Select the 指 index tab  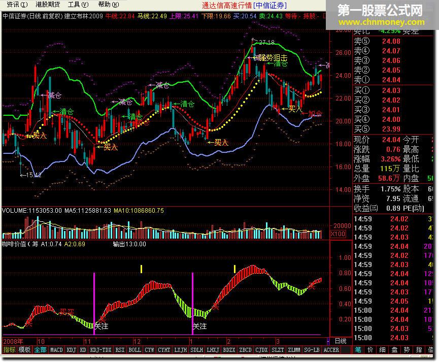pos(419,350)
